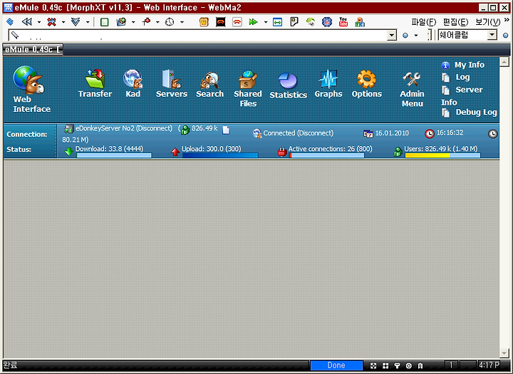The width and height of the screenshot is (513, 374).
Task: Expand dropdown beside red pin icon
Action: [157, 22]
